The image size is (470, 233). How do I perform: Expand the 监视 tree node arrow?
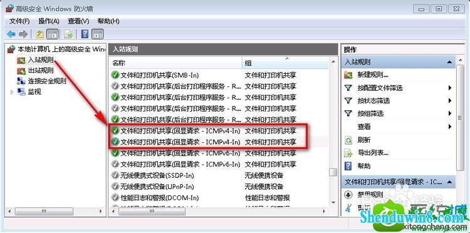pyautogui.click(x=12, y=92)
